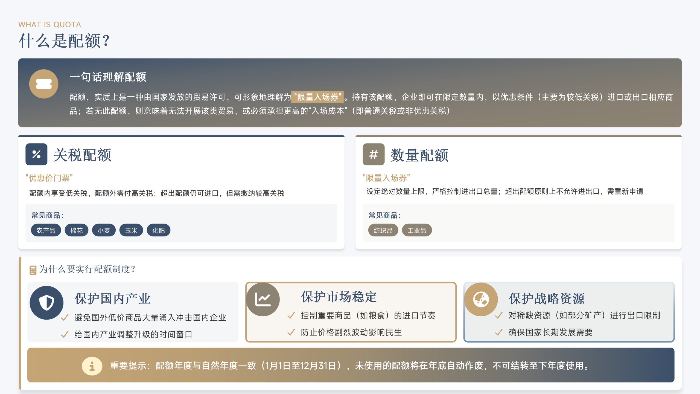Click the 小麦 tag pill

click(x=104, y=230)
